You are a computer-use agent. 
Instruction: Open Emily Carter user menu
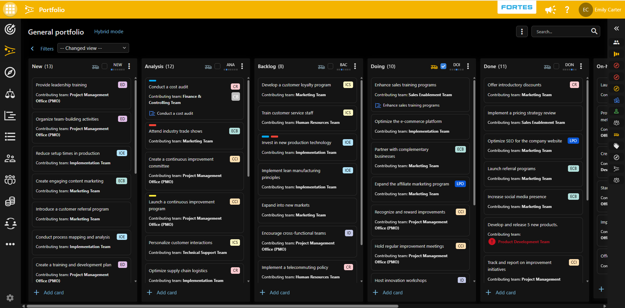pyautogui.click(x=600, y=10)
